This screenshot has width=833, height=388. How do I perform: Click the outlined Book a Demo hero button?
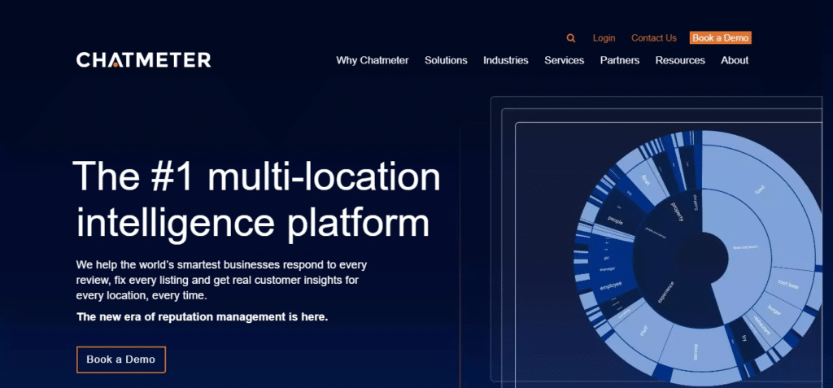(x=121, y=360)
